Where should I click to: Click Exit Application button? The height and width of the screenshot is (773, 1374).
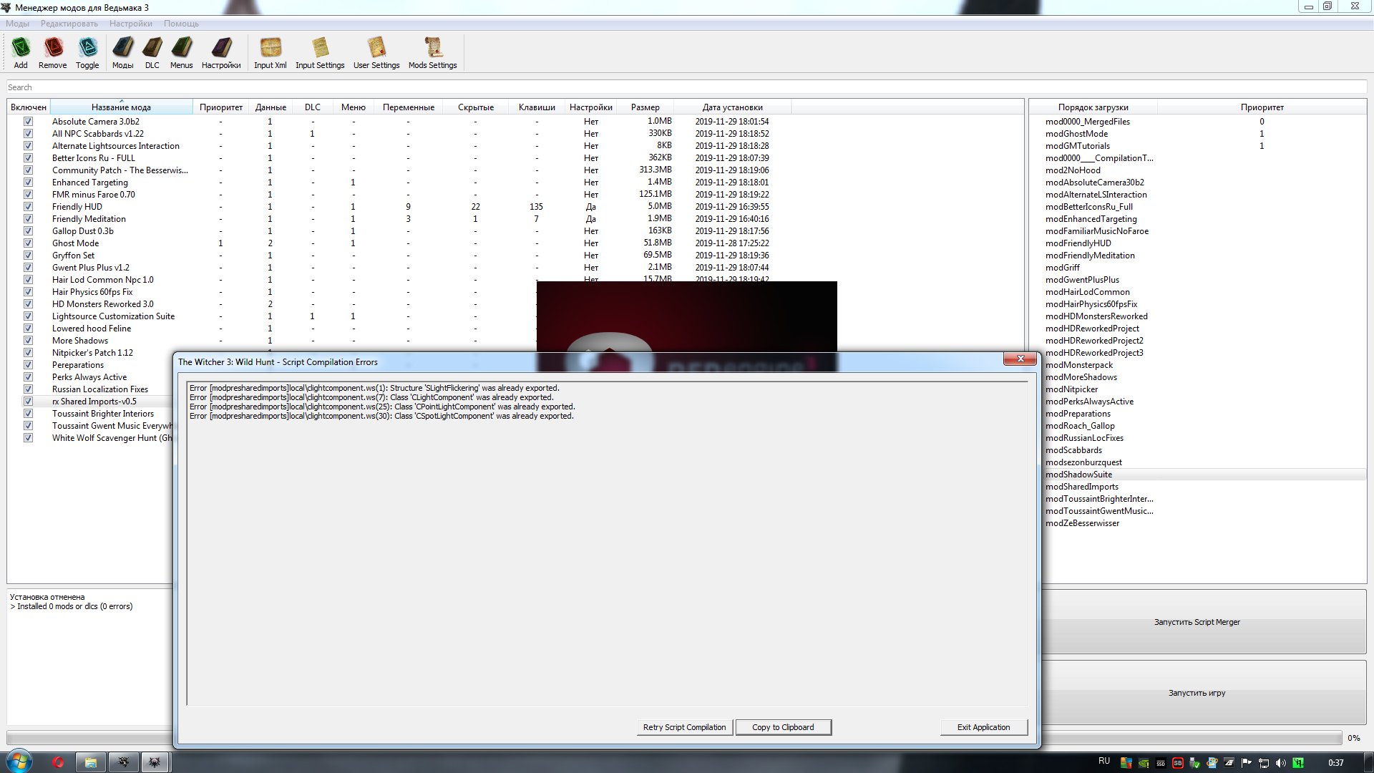coord(983,727)
